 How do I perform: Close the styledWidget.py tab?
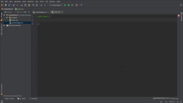point(48,12)
